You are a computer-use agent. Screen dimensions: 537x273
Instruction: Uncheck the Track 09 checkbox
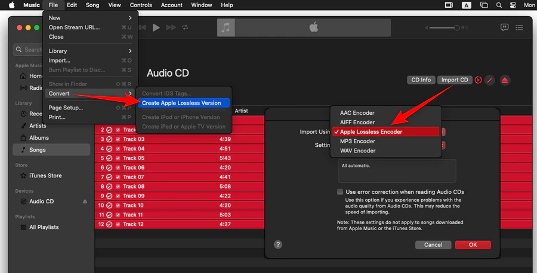click(x=118, y=196)
